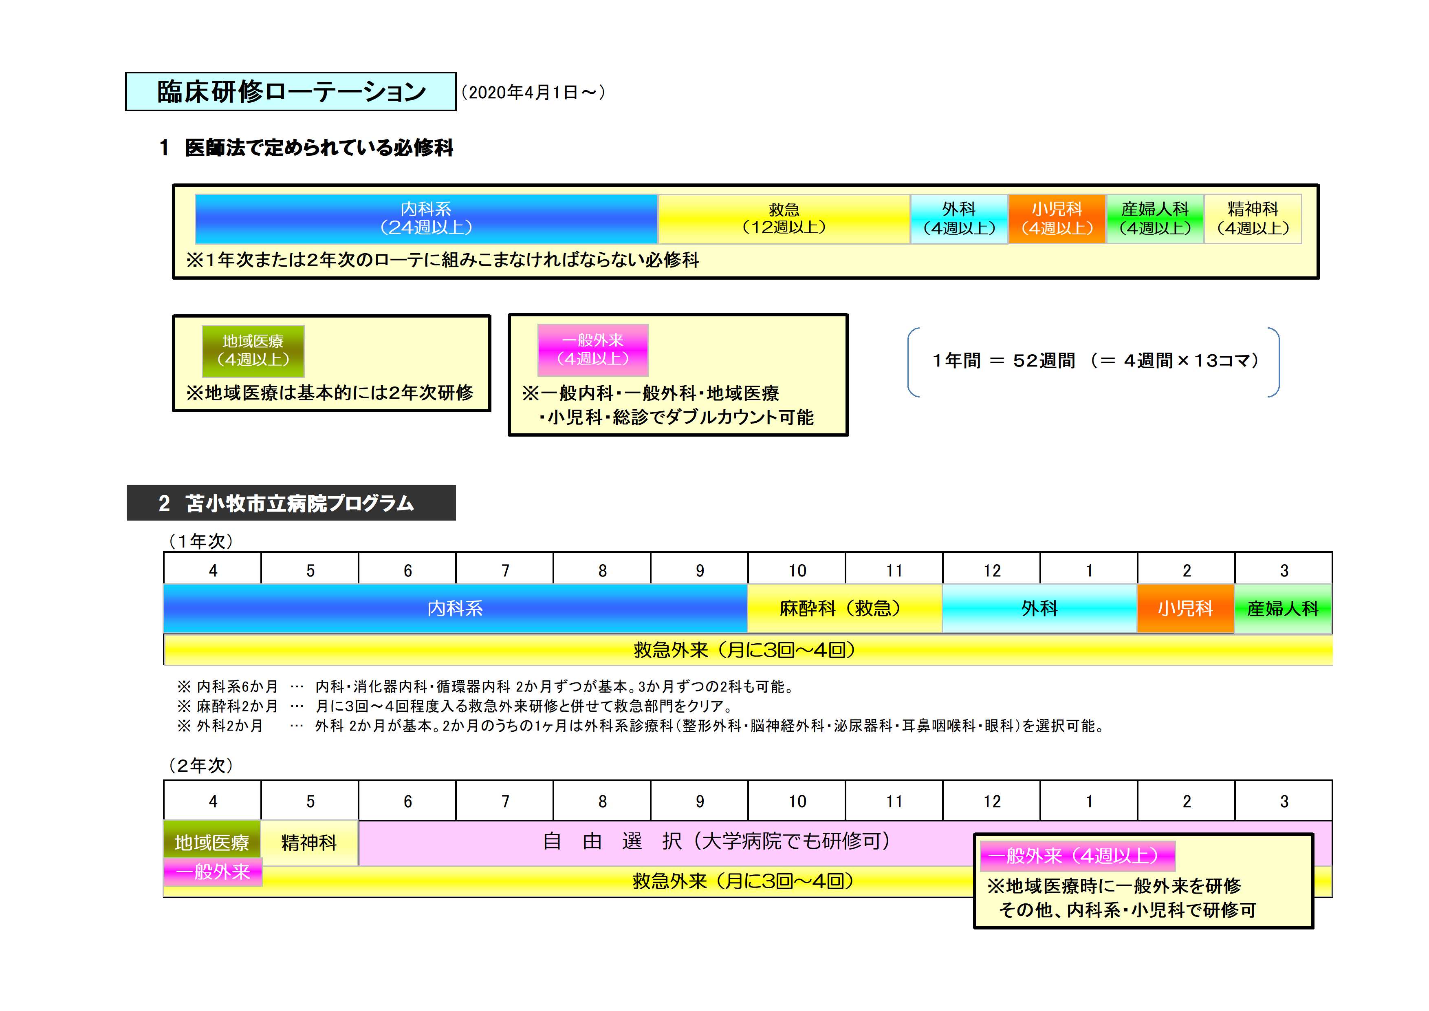Click the 内科系 bar in the 1年次 schedule

[x=455, y=608]
